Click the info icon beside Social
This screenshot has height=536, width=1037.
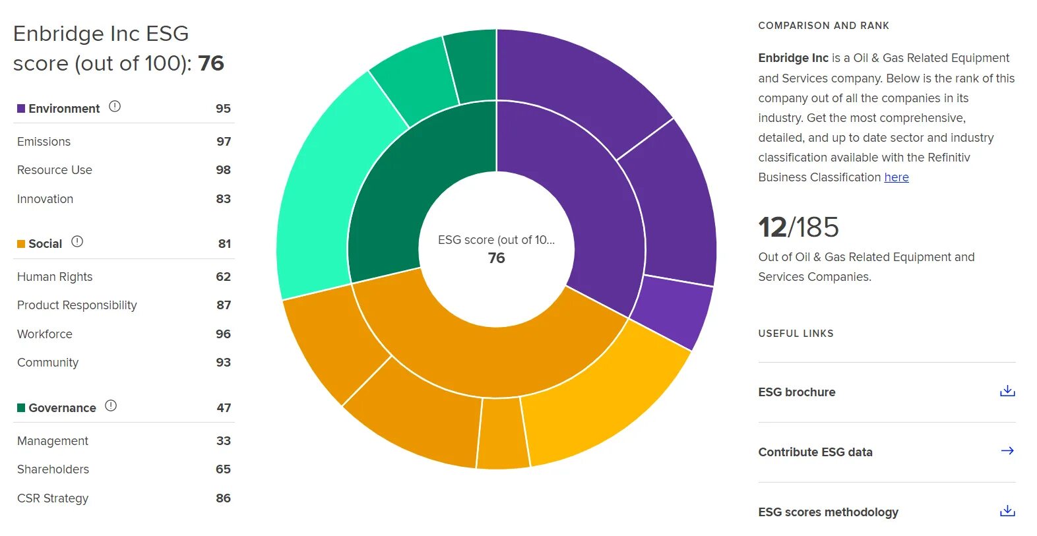tap(77, 241)
